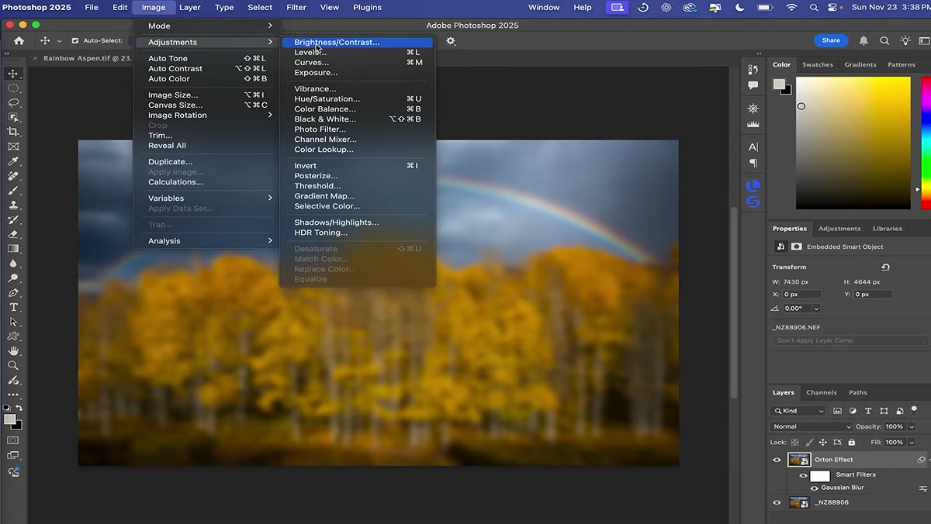The width and height of the screenshot is (931, 524).
Task: Toggle Quick Mask mode icon
Action: point(13,440)
